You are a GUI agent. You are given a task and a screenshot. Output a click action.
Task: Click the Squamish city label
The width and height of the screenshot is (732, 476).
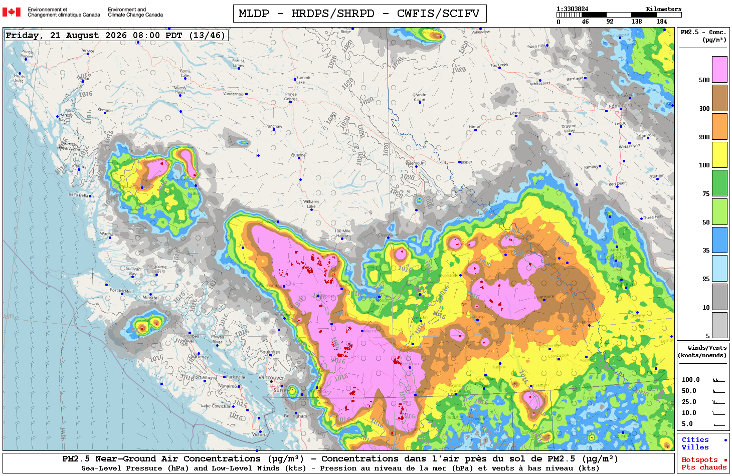270,352
